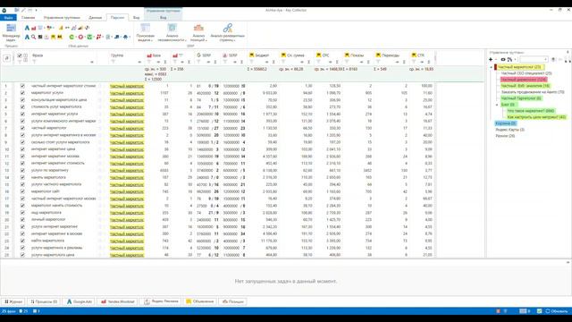Select the blue 'Корзина' group

click(505, 123)
